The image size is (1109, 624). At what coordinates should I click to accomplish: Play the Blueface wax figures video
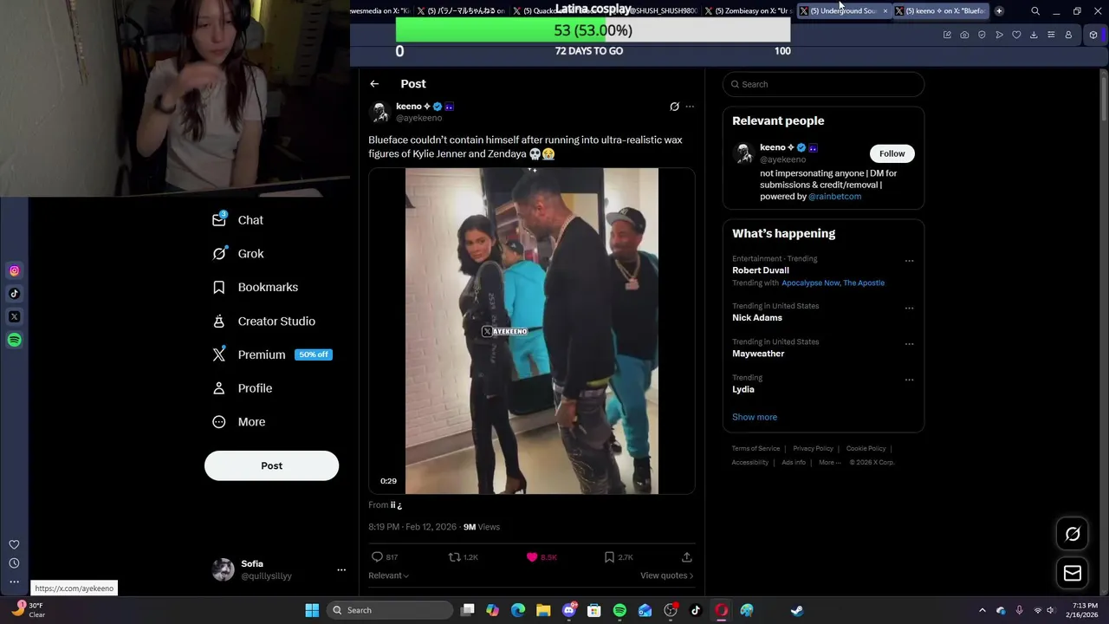(532, 331)
